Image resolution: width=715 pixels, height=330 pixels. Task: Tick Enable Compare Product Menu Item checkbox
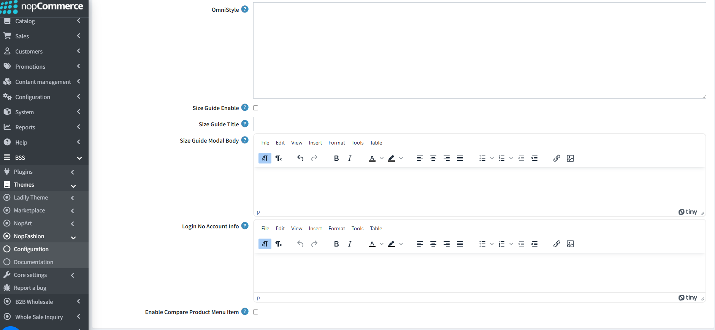pos(256,312)
